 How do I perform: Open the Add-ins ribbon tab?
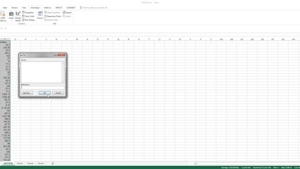[x=47, y=8]
